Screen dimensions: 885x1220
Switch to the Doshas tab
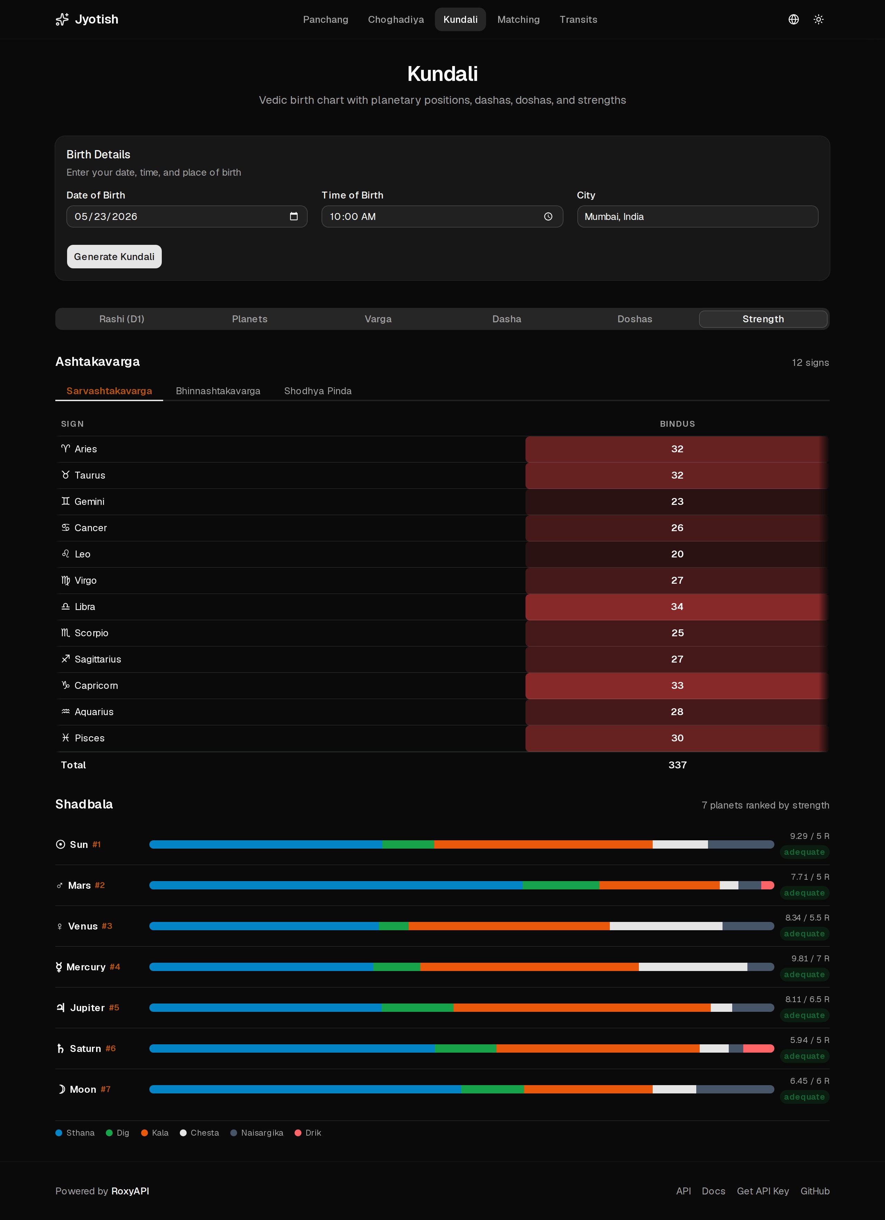click(634, 319)
